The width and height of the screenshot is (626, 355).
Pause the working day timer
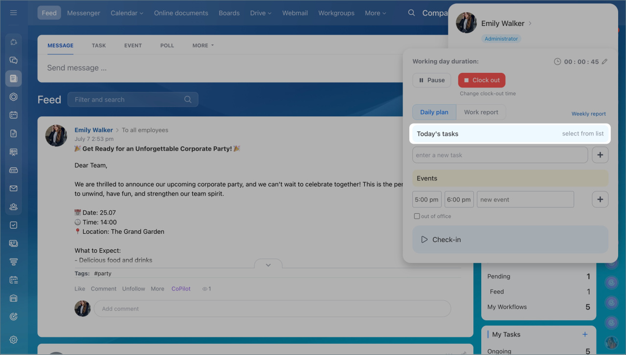[431, 80]
